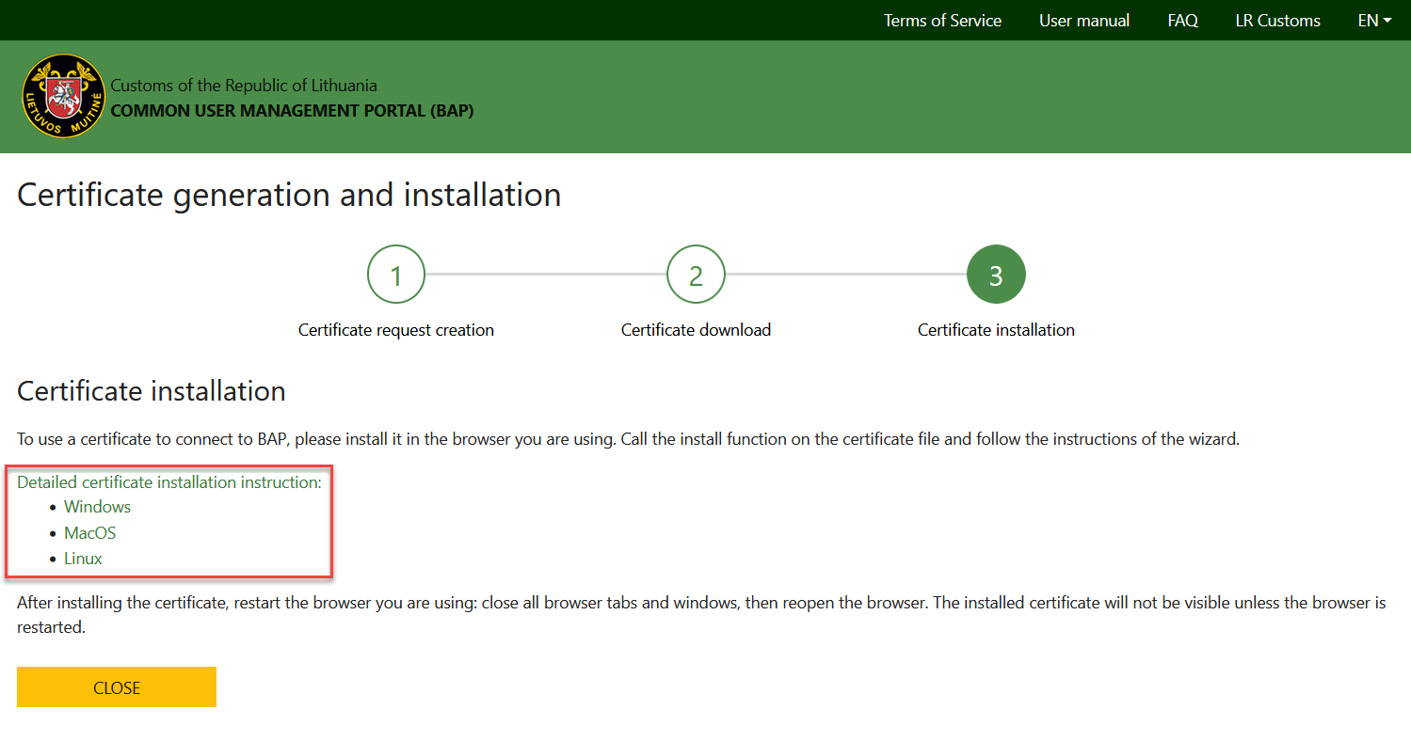Click the 'Certificate installation' step label under circle 3
This screenshot has width=1411, height=741.
pyautogui.click(x=996, y=330)
